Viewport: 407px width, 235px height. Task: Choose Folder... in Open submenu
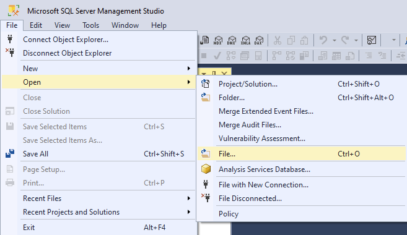[301, 98]
